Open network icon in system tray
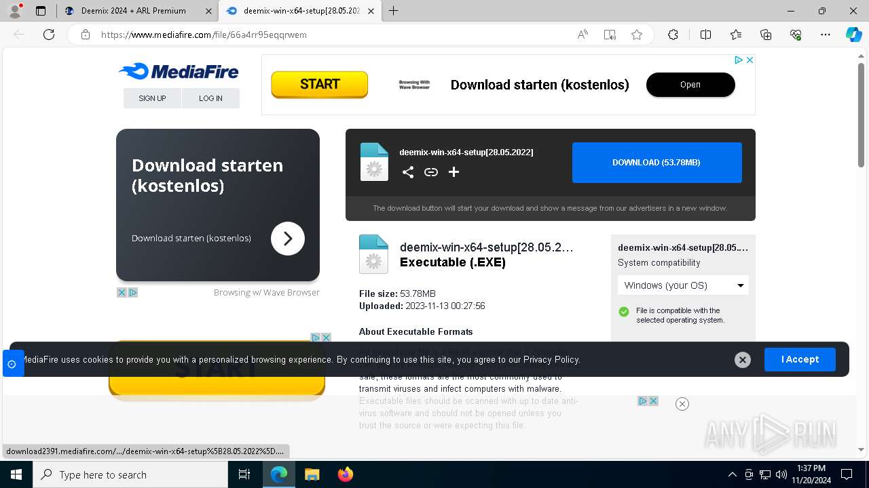This screenshot has height=488, width=869. (x=764, y=474)
